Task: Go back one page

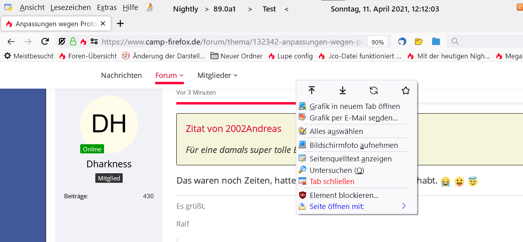Action: 11,42
